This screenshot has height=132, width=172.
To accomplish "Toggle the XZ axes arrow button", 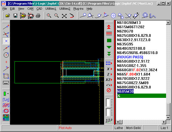I will tap(109, 80).
